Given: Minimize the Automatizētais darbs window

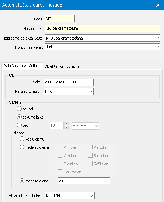Looking at the screenshot, I should pos(143,5).
